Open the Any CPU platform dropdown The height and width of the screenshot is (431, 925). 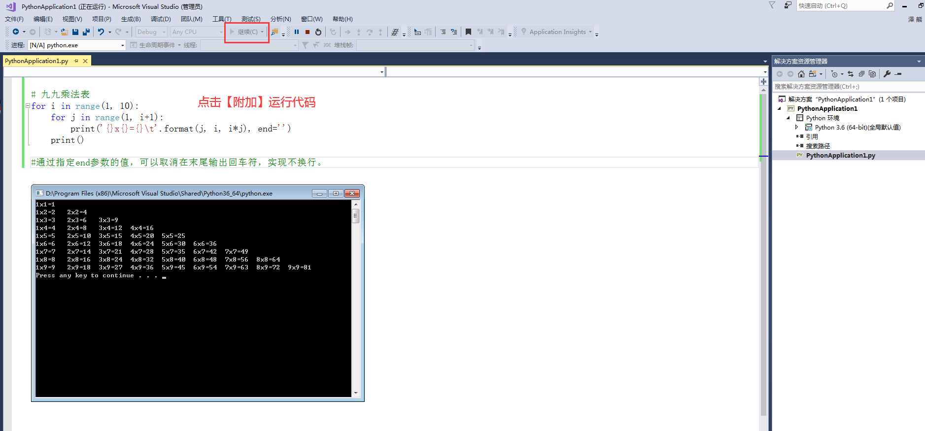198,32
